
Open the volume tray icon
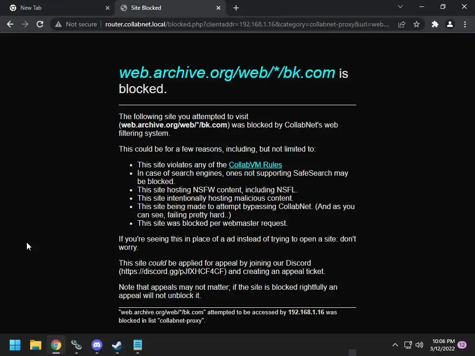coord(419,345)
